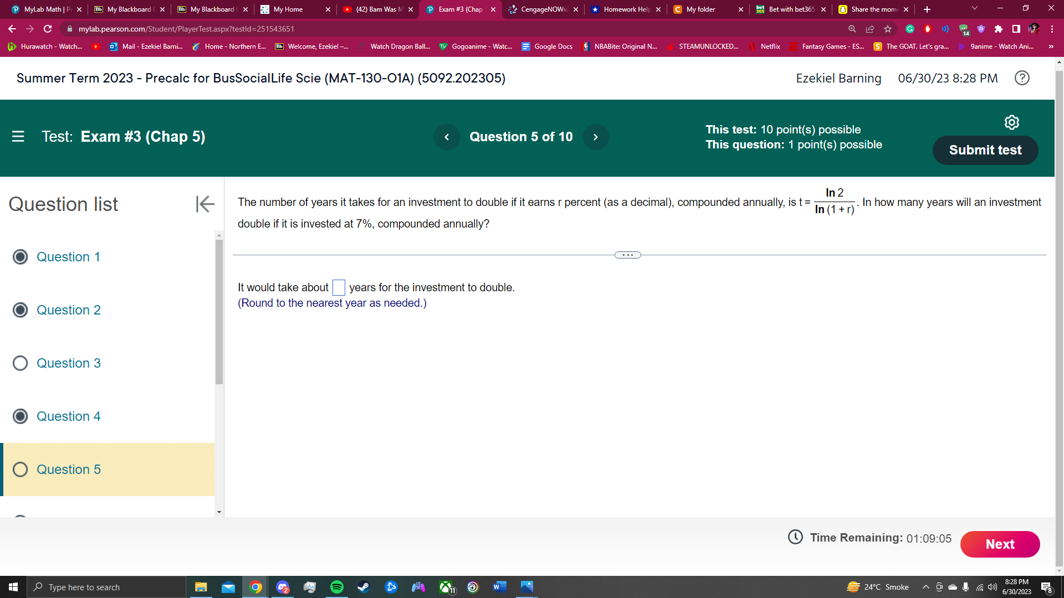Image resolution: width=1064 pixels, height=598 pixels.
Task: Go to the next question arrow
Action: 596,137
